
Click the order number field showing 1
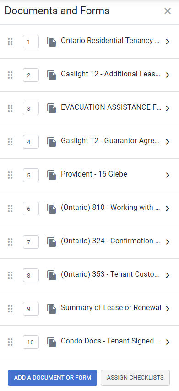[x=31, y=42]
